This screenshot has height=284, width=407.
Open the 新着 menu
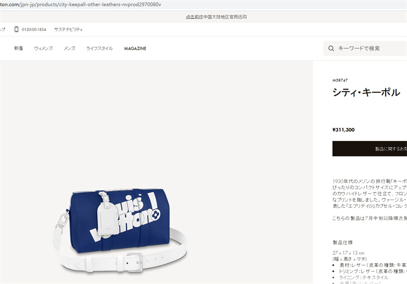(x=18, y=48)
